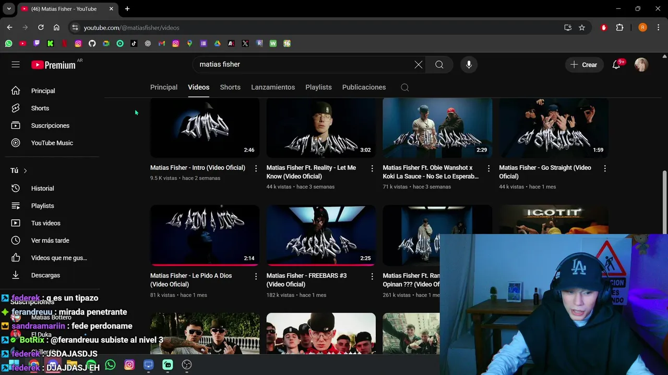Screen dimensions: 668x375
Task: Click the address bar URL
Action: point(132,28)
